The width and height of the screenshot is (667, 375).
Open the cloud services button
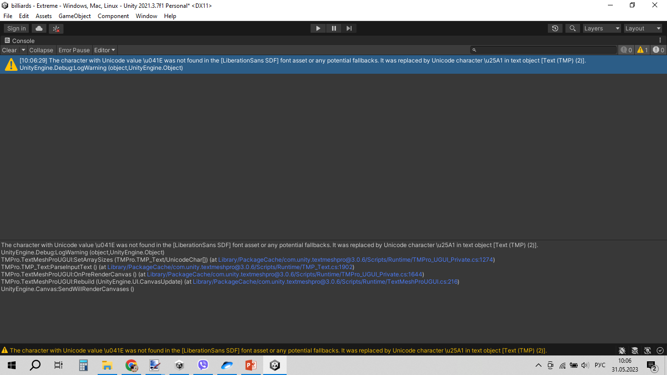(x=39, y=28)
